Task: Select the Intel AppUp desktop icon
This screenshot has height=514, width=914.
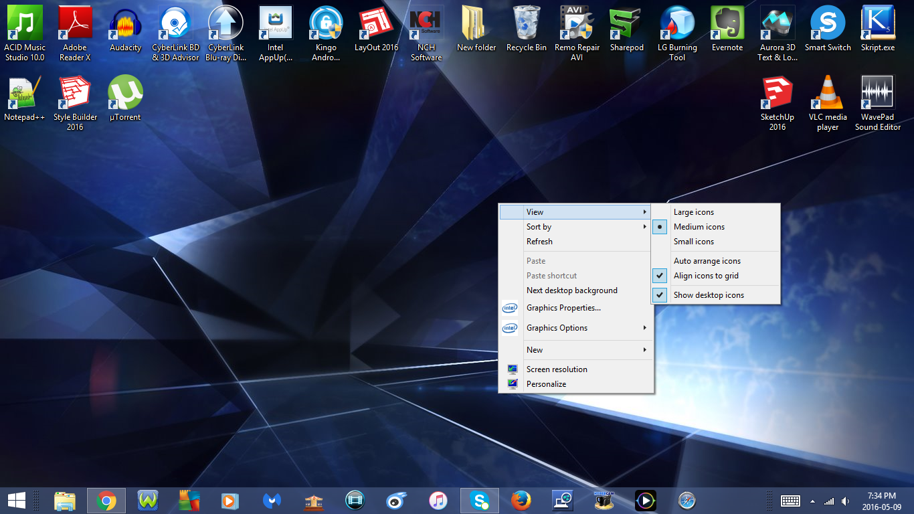Action: pos(276,33)
